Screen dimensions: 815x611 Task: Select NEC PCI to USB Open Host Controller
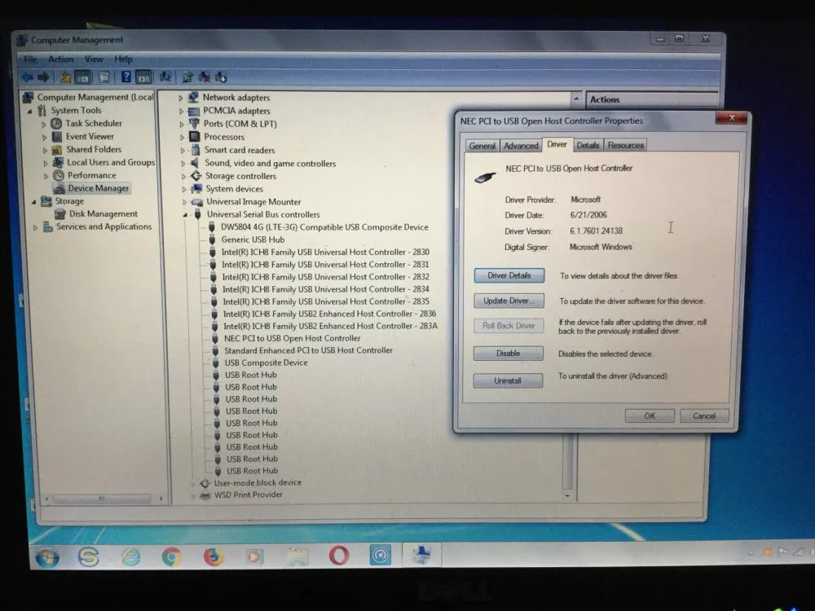[292, 338]
